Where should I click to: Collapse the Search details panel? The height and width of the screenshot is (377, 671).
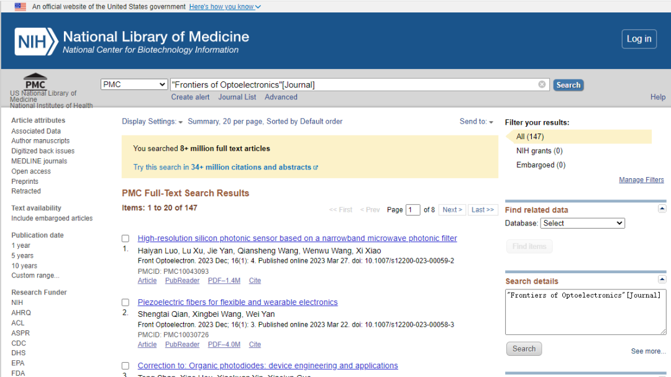point(662,280)
